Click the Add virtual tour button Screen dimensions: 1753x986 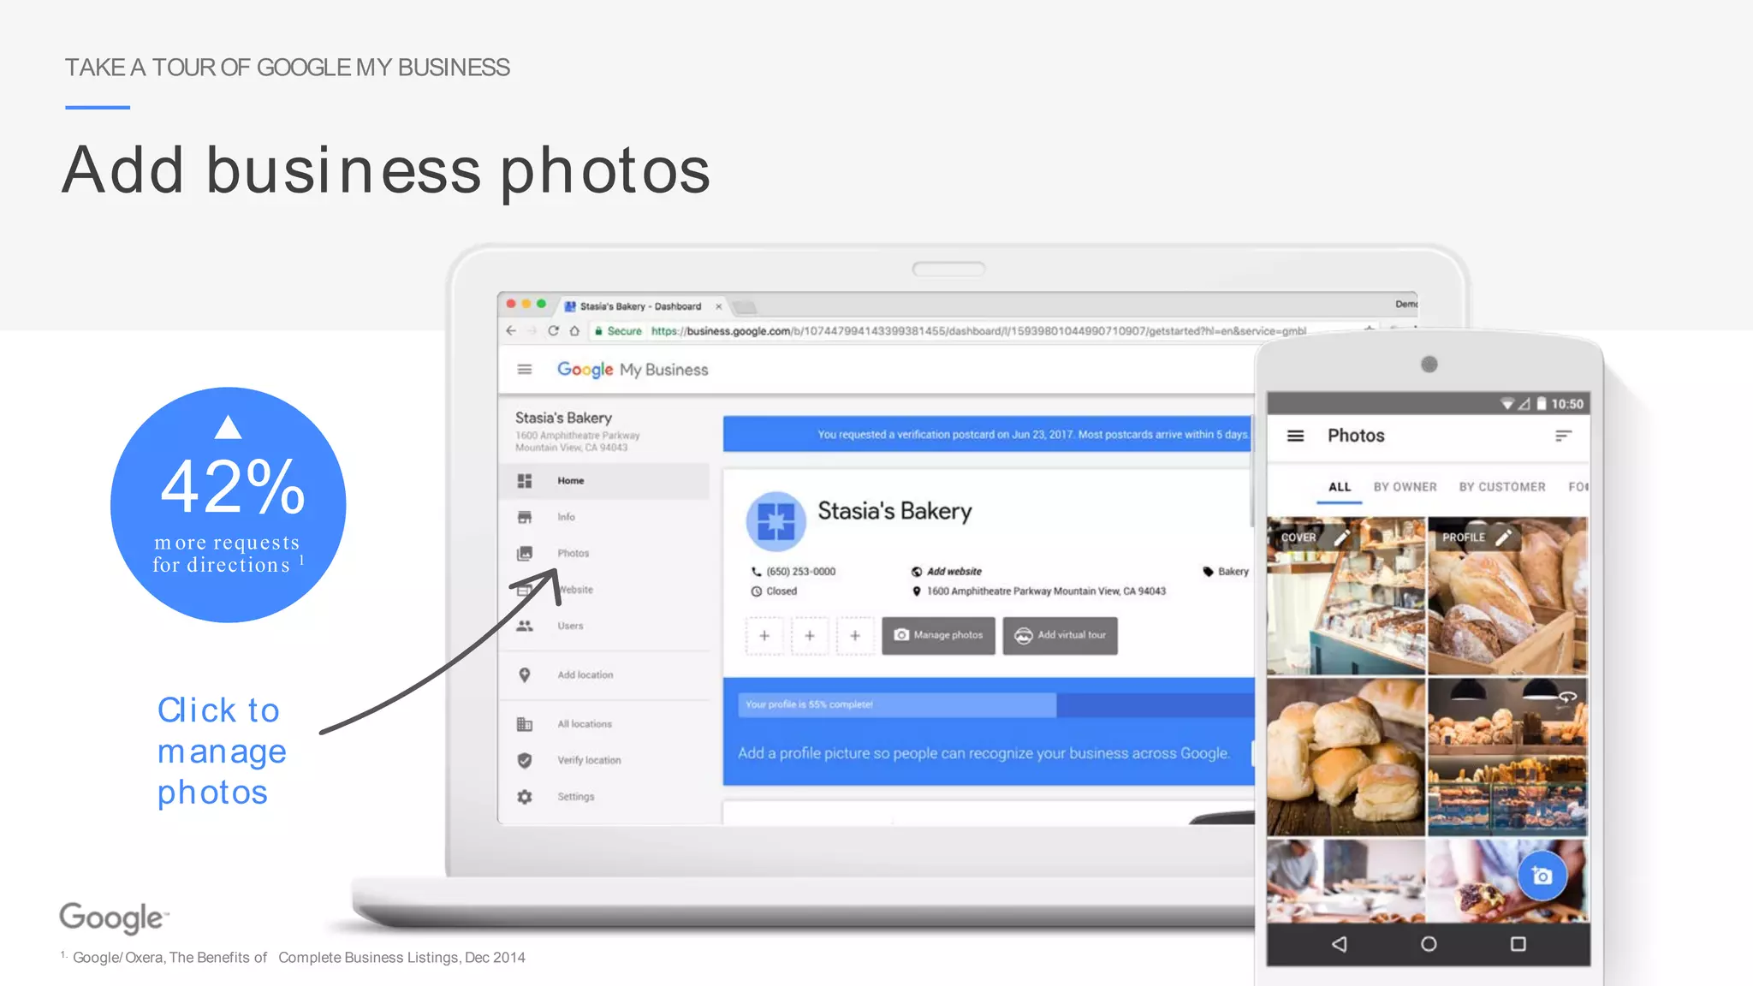click(x=1060, y=635)
